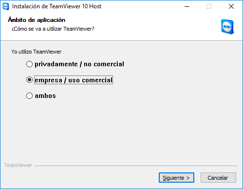The image size is (243, 189).
Task: Click the large TeamViewer logo in header
Action: click(x=227, y=27)
